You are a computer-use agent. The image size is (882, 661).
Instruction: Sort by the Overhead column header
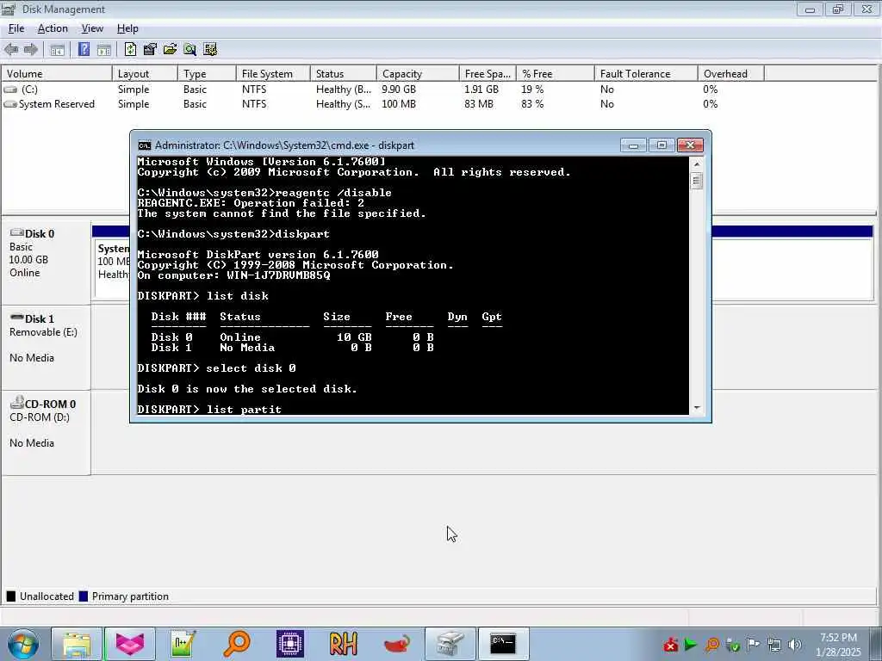(x=730, y=74)
